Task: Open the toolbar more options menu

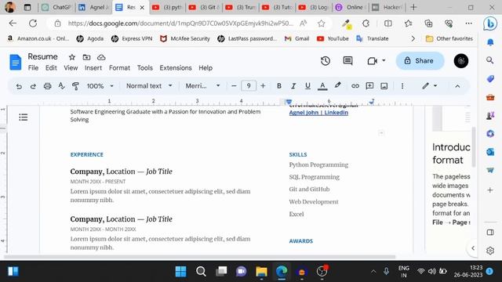Action: pos(402,85)
